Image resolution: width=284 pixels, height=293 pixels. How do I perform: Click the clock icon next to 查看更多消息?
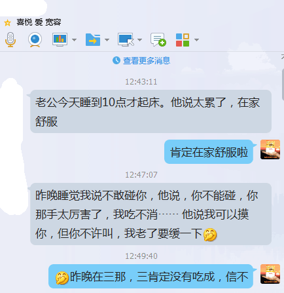coord(116,60)
